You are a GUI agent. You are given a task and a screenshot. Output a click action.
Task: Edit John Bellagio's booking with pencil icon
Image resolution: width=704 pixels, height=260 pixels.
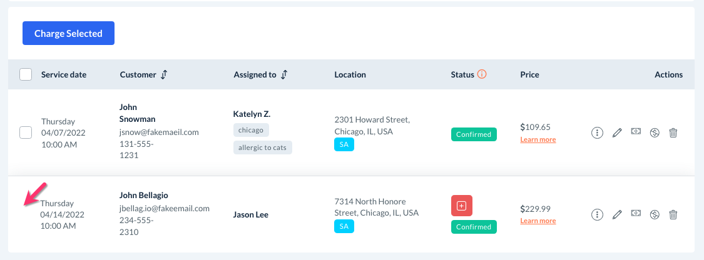tap(617, 215)
